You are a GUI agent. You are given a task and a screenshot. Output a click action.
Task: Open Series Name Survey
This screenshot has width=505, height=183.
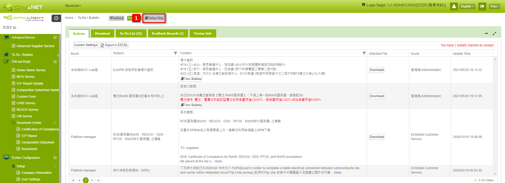click(31, 70)
